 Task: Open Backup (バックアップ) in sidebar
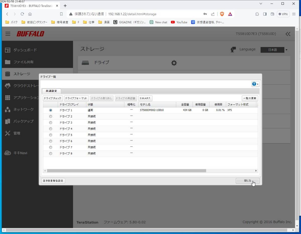pyautogui.click(x=21, y=121)
